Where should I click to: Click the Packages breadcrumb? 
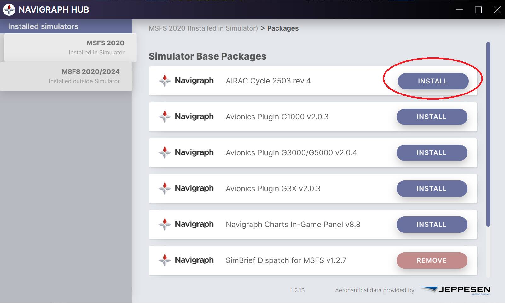click(283, 28)
